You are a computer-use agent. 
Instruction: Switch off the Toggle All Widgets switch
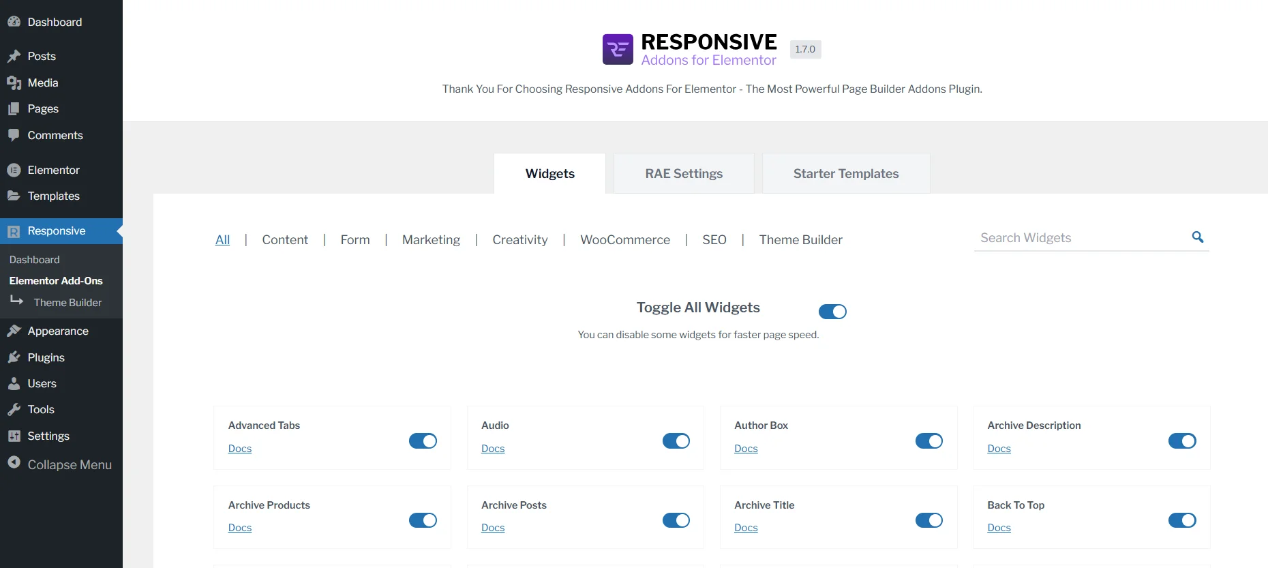tap(832, 312)
